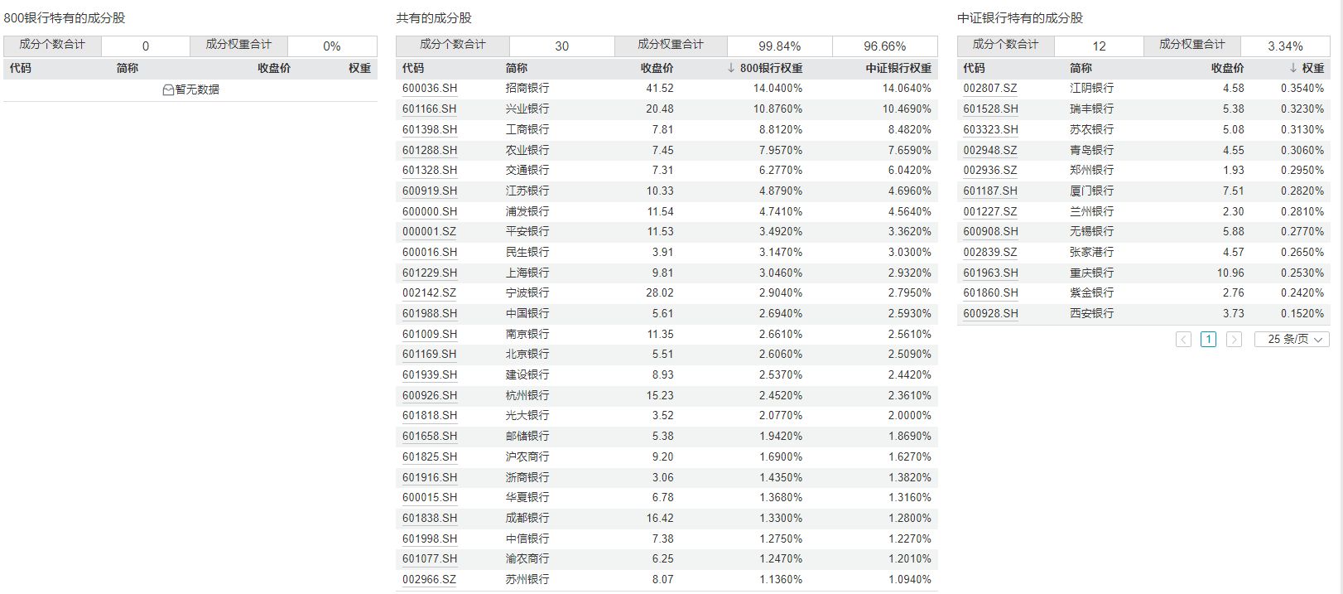The width and height of the screenshot is (1343, 594).
Task: Sort shared constituents by 收盘价 header
Action: point(657,68)
